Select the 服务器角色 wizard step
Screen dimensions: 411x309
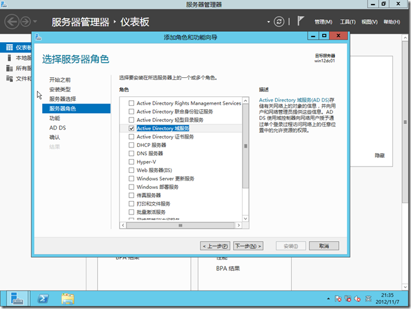(x=77, y=109)
